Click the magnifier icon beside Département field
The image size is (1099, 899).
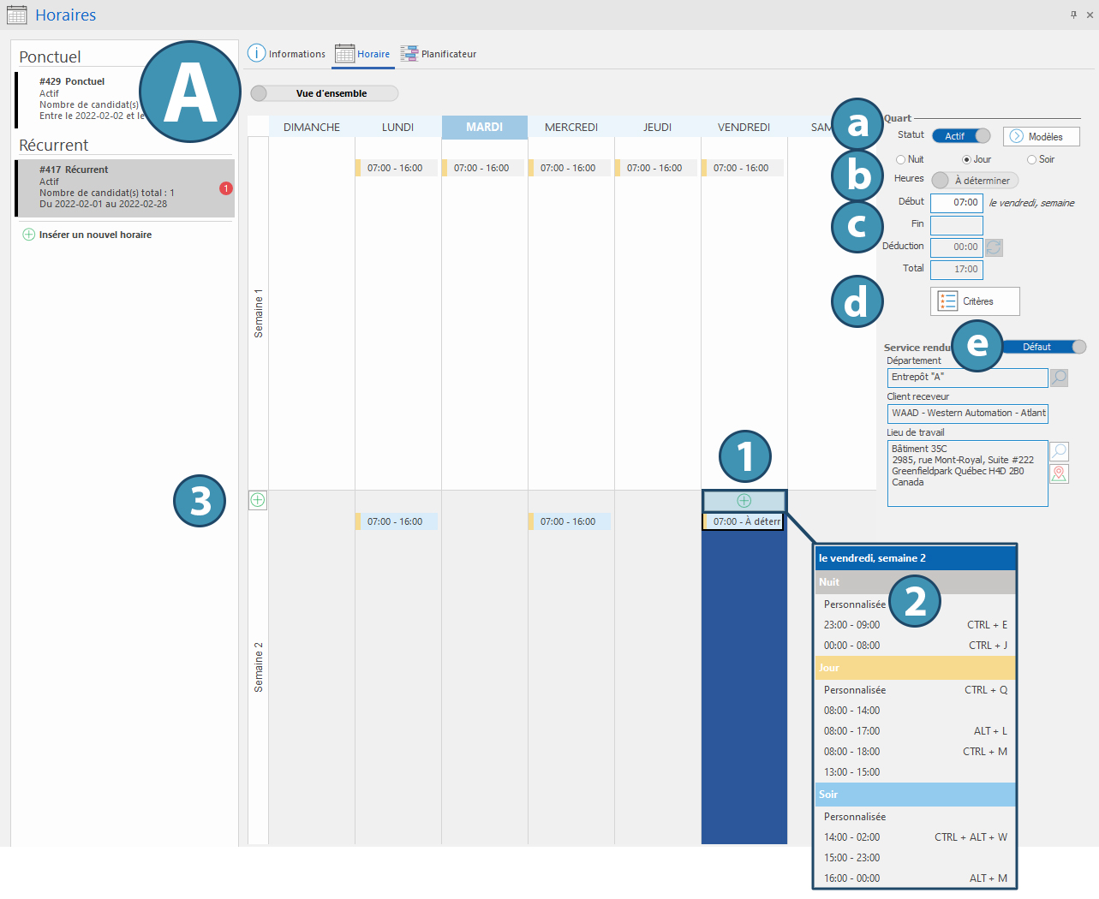pos(1059,378)
